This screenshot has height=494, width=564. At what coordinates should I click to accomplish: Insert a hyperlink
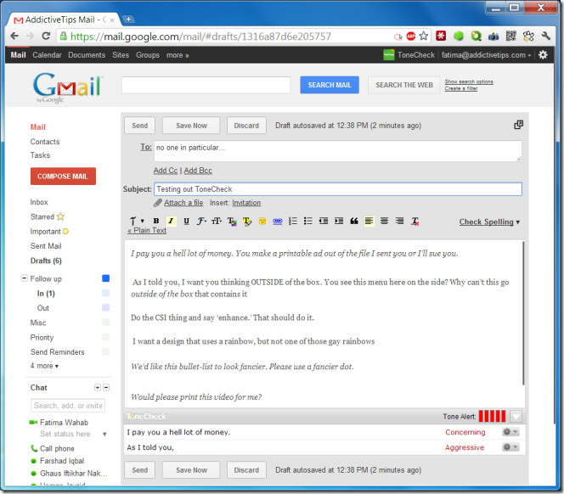[x=277, y=222]
